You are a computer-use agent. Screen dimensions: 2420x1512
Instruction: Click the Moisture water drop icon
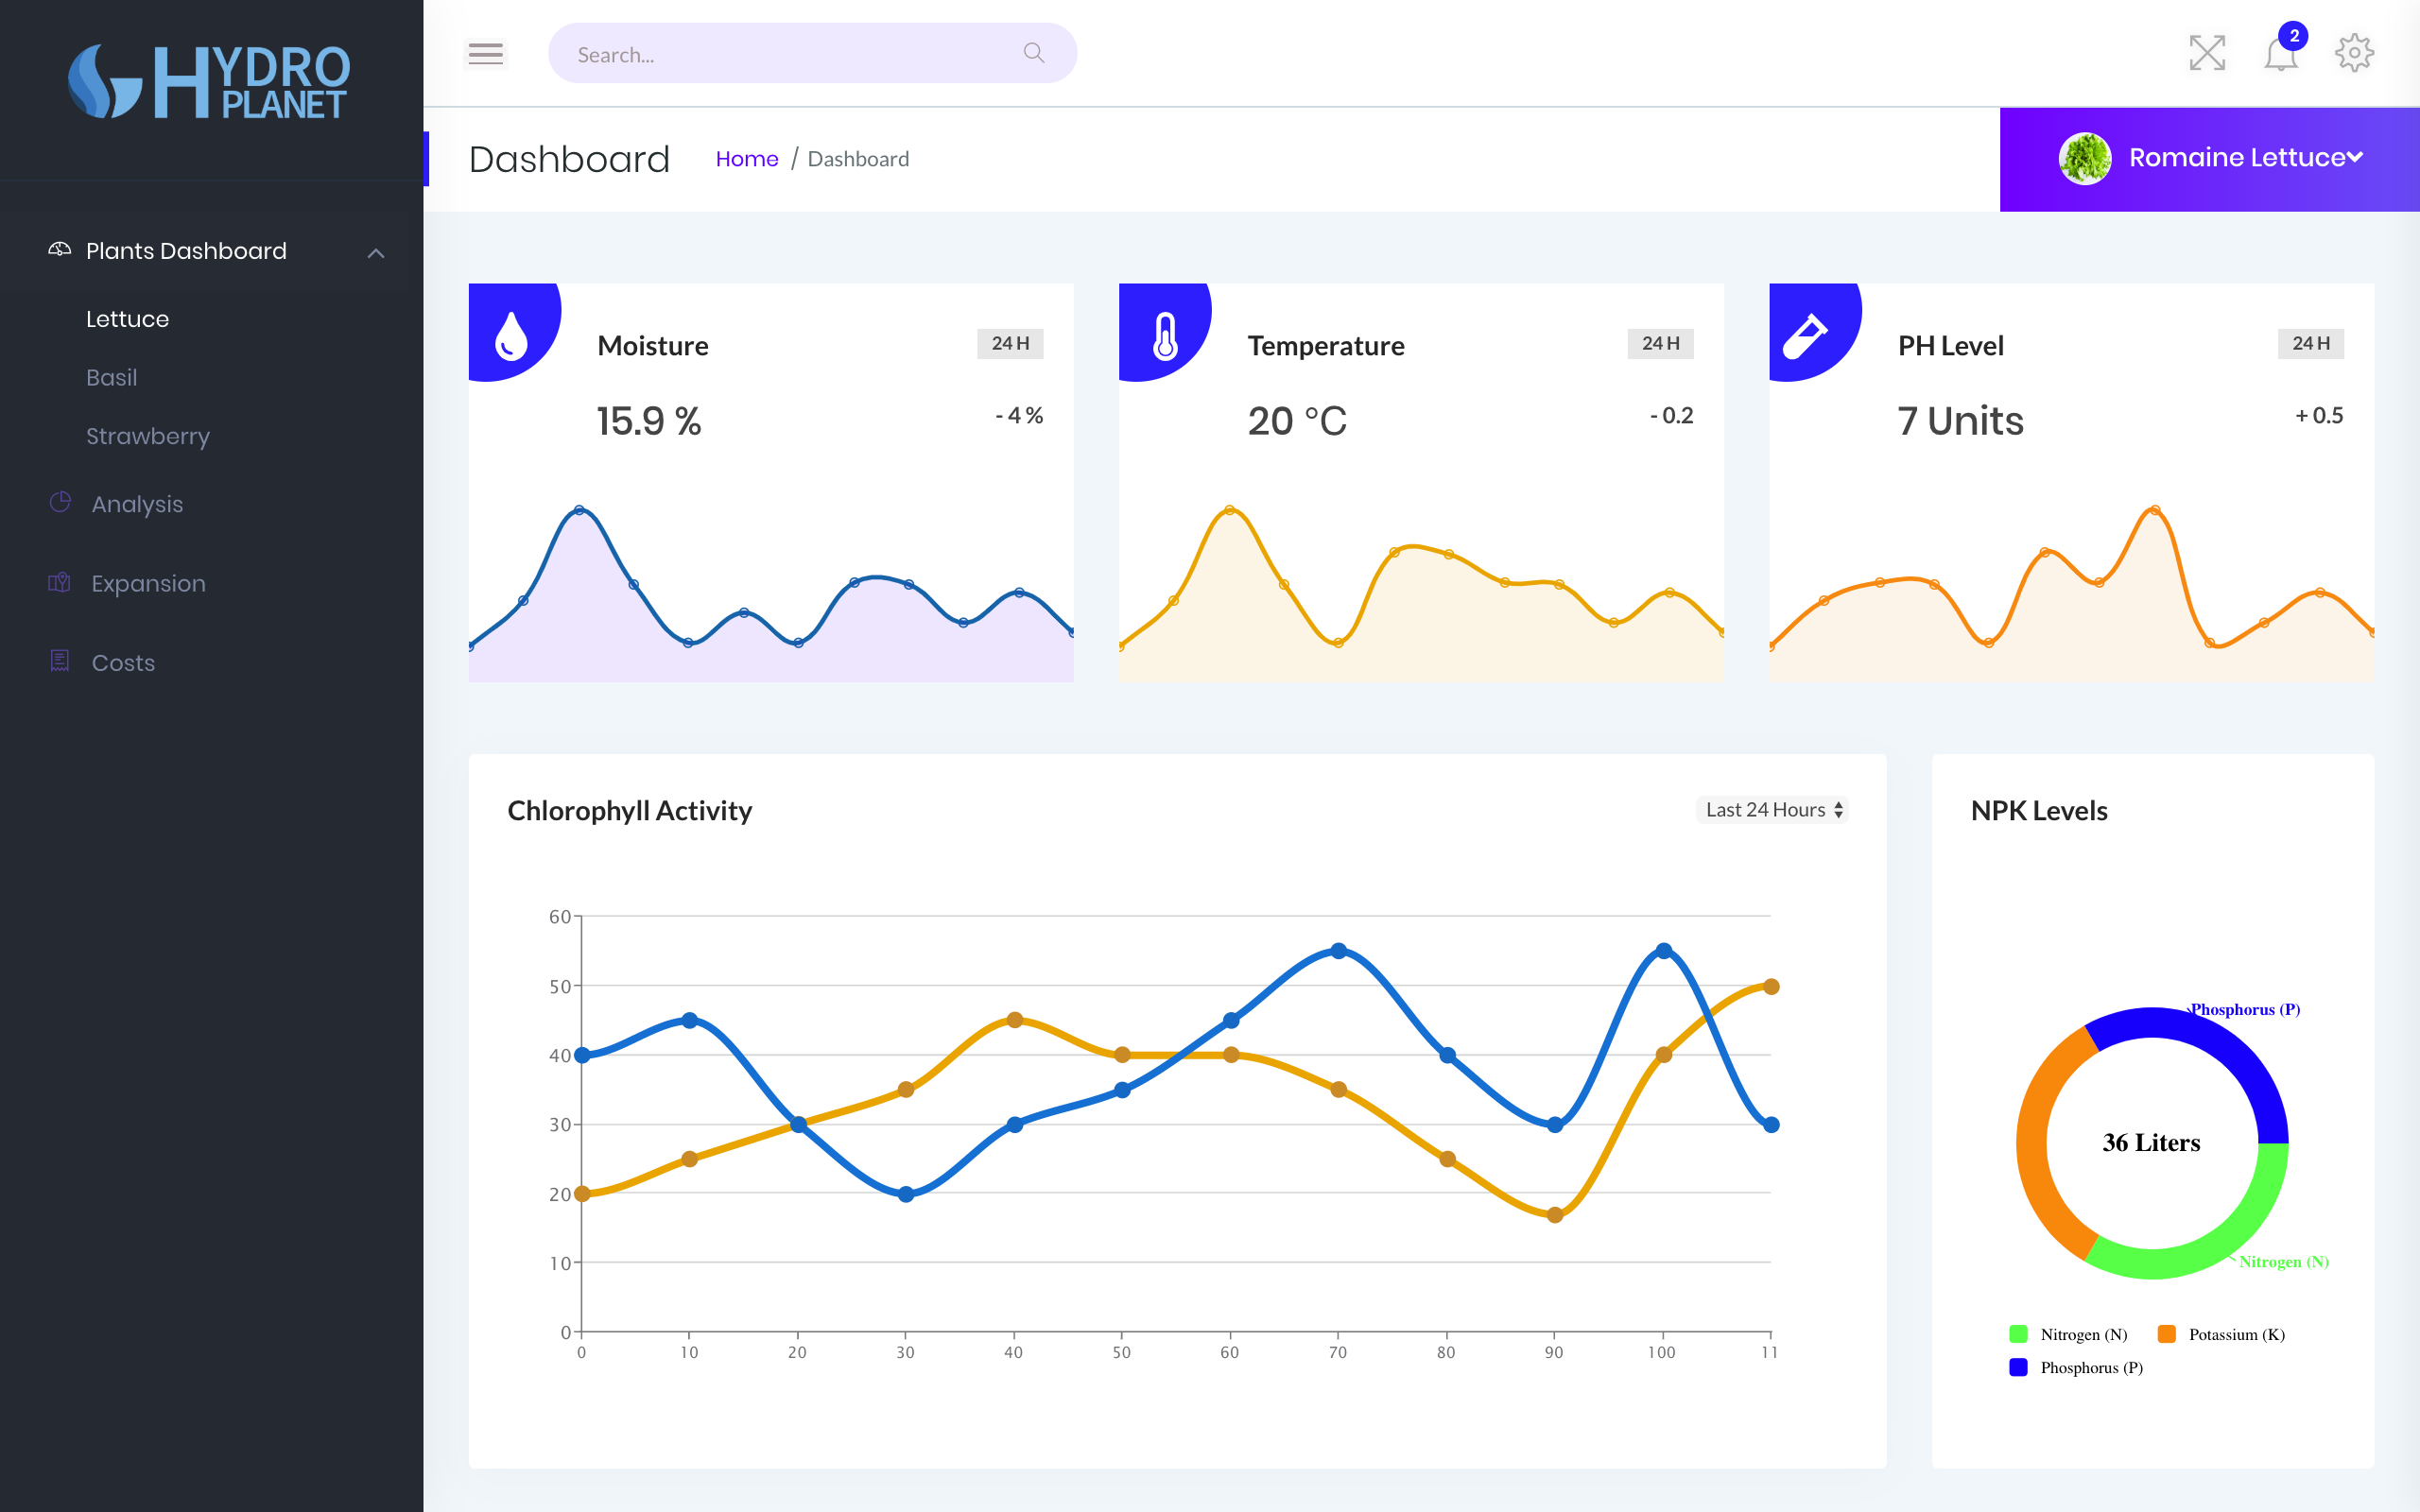pyautogui.click(x=511, y=334)
